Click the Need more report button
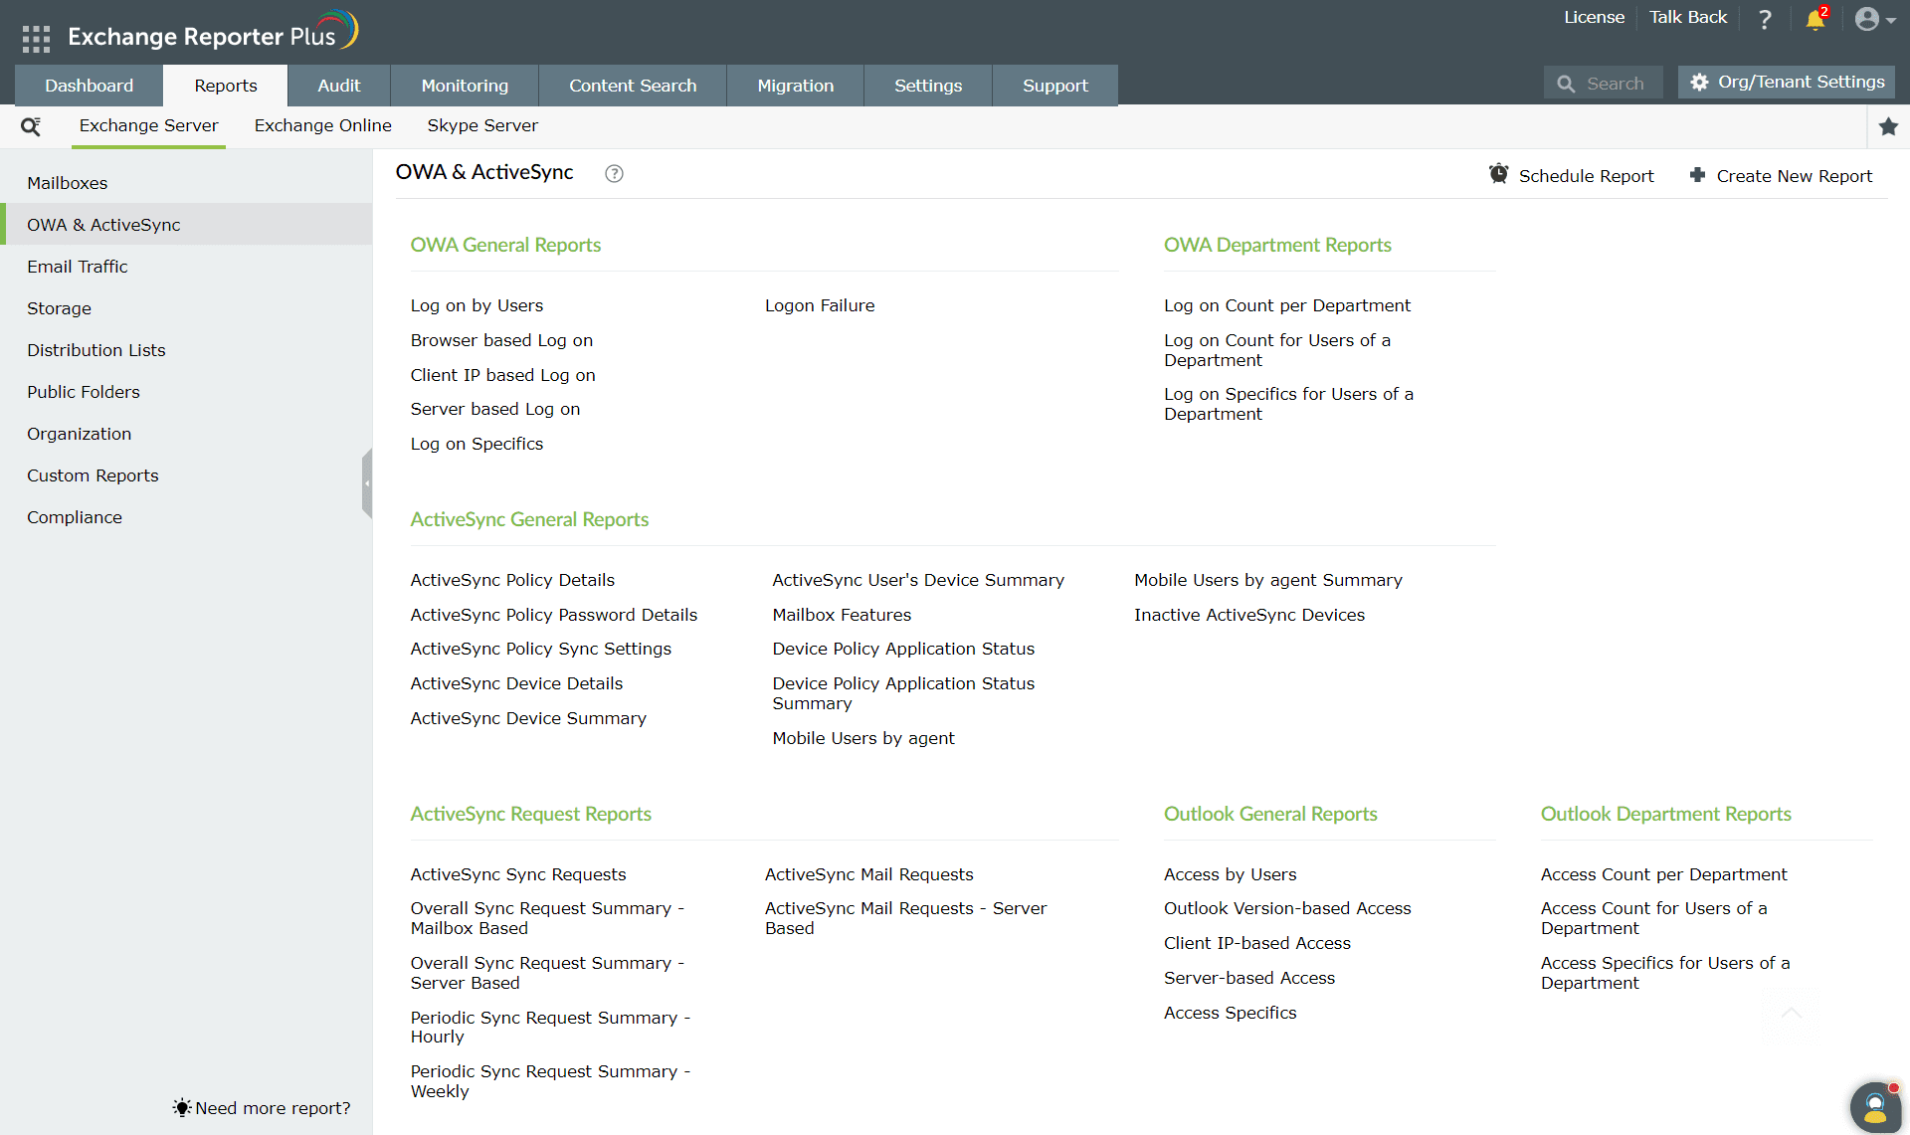 [261, 1108]
